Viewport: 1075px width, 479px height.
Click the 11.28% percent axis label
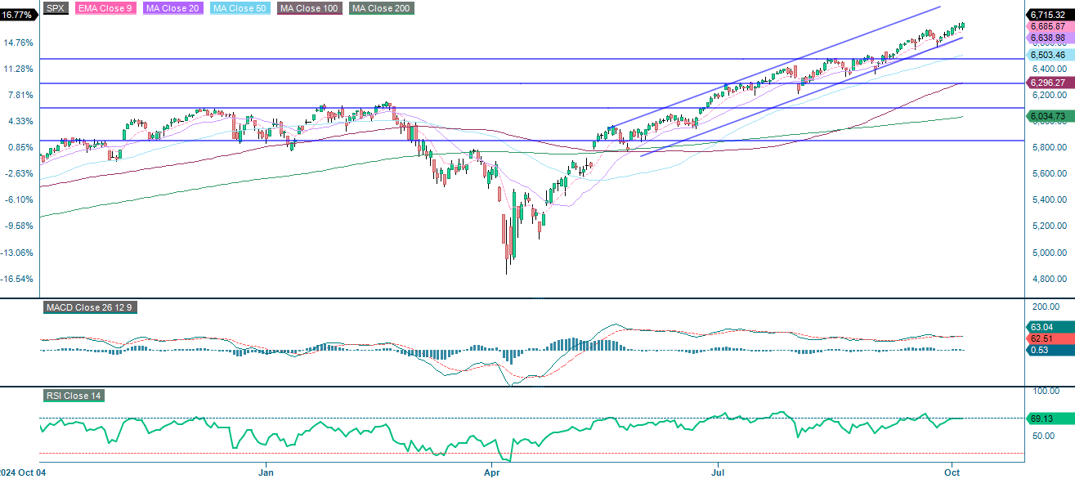click(x=18, y=69)
